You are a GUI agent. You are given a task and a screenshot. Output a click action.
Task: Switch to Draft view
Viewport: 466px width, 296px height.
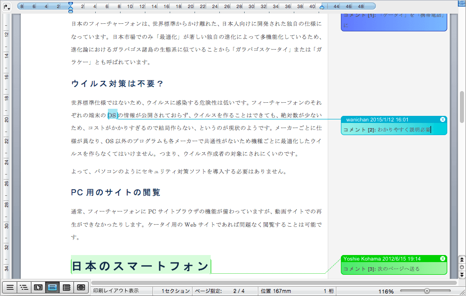tap(10, 287)
